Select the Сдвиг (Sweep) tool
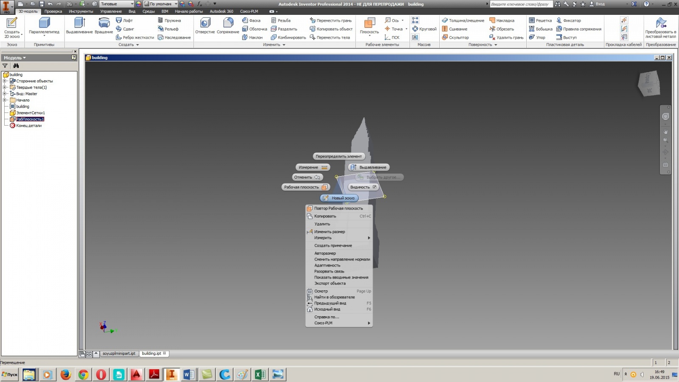Image resolution: width=679 pixels, height=382 pixels. (125, 29)
